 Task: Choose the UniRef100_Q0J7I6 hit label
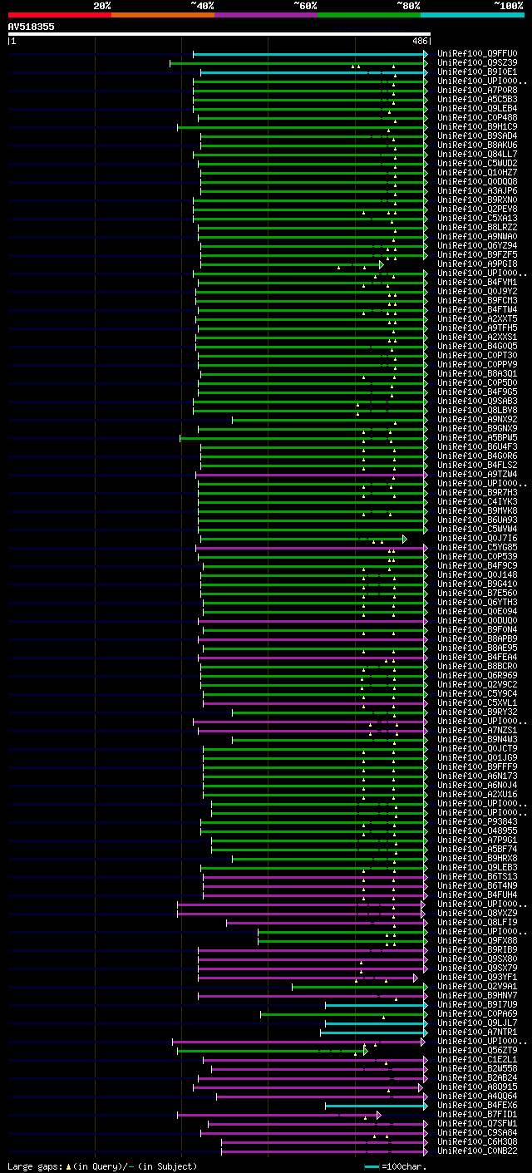[477, 539]
